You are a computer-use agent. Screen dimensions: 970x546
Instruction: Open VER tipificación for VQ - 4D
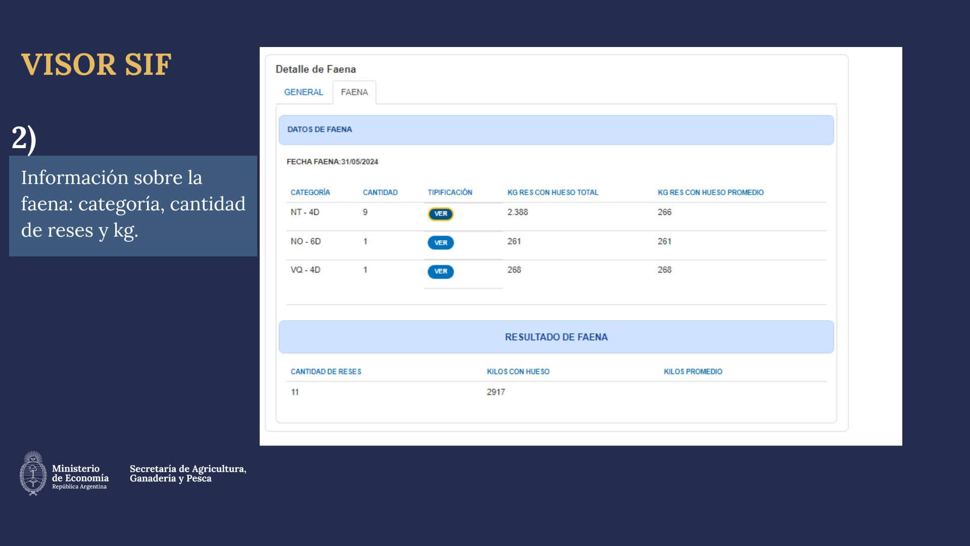[x=441, y=271]
